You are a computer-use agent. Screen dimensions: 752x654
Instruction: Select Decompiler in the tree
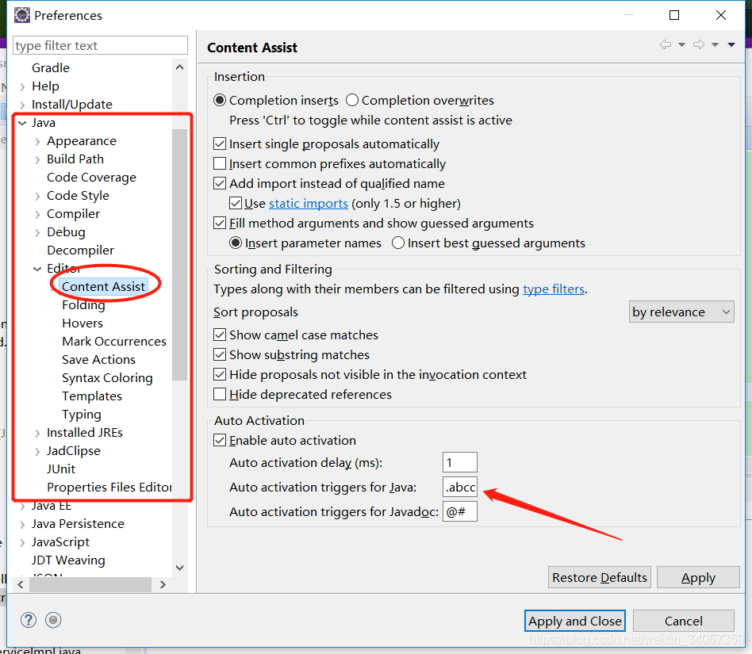tap(81, 250)
